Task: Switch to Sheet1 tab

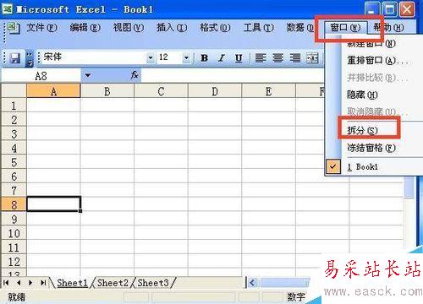Action: [72, 283]
